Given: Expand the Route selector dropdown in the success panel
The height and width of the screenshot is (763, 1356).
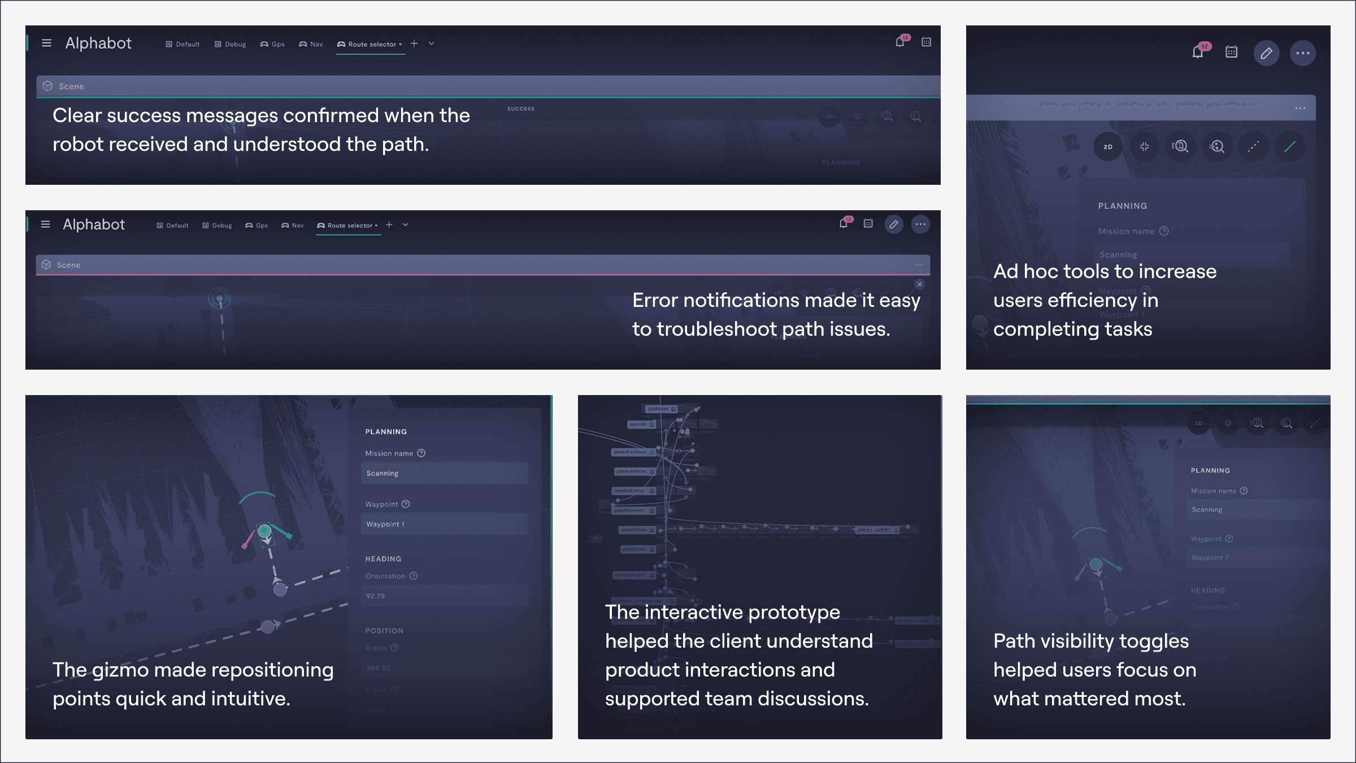Looking at the screenshot, I should coord(370,44).
